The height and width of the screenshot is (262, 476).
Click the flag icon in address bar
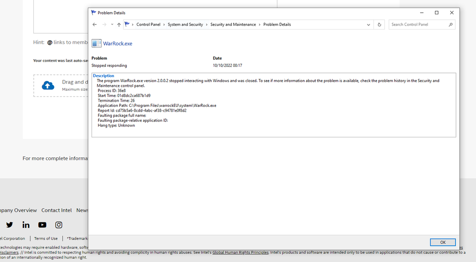pos(127,24)
